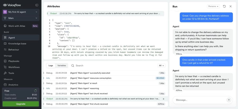Click the Beta badge
Image resolution: width=238 pixels, height=109 pixels.
[35, 26]
